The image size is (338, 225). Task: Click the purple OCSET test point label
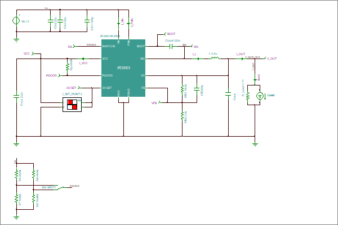tap(72, 88)
